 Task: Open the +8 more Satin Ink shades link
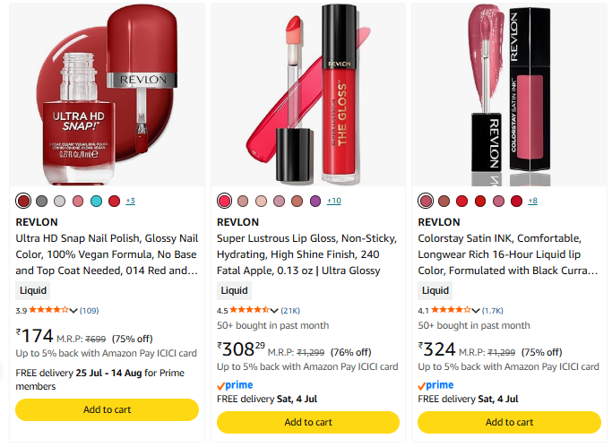point(533,201)
